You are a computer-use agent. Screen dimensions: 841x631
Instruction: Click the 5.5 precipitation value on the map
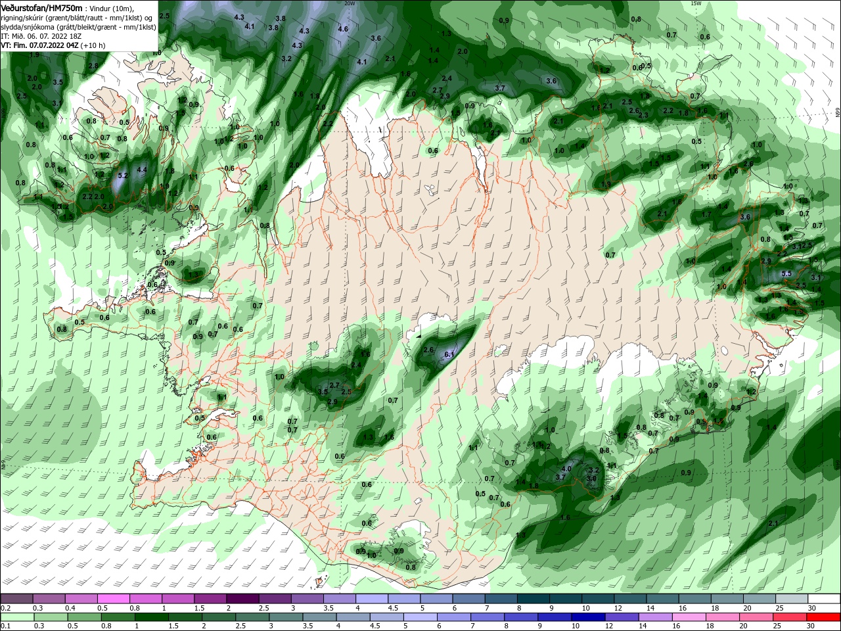point(786,274)
